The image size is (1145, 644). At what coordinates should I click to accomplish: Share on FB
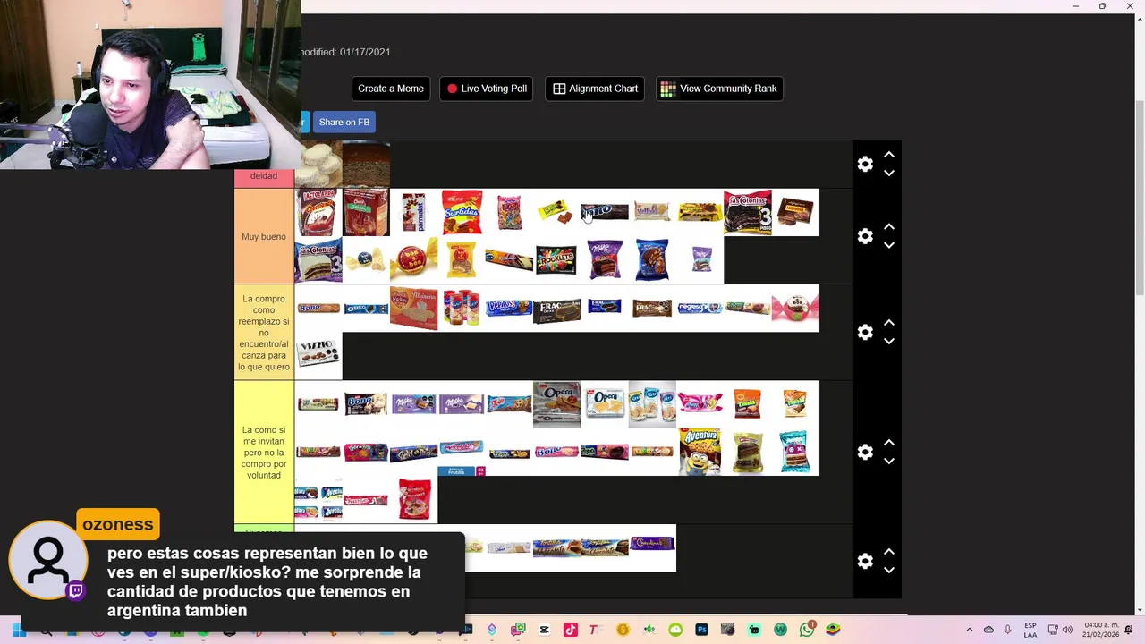[343, 123]
